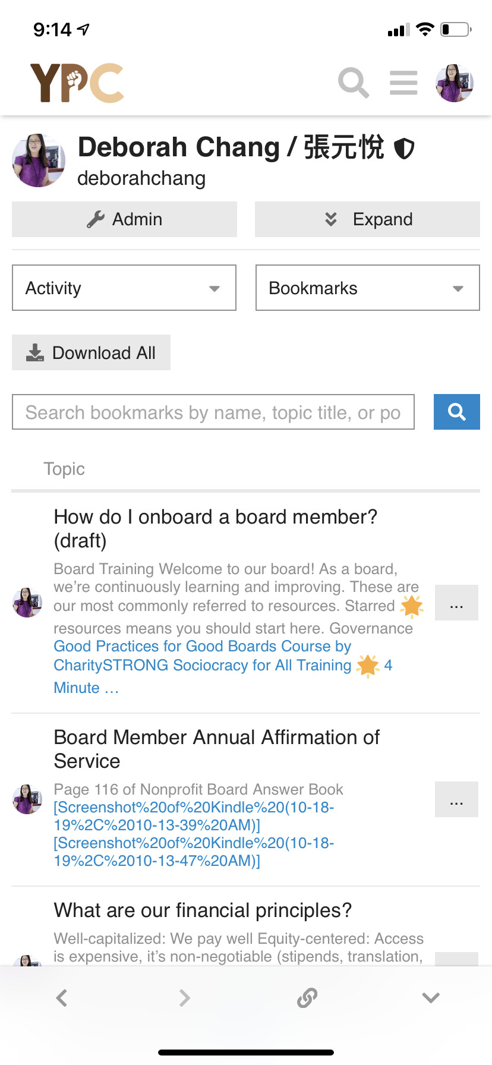Tap the link share icon in the bottom bar
Screen dimensions: 492x1065
click(307, 997)
